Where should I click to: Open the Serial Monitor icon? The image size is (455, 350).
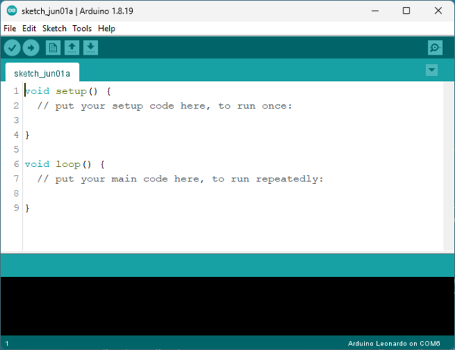click(x=435, y=48)
